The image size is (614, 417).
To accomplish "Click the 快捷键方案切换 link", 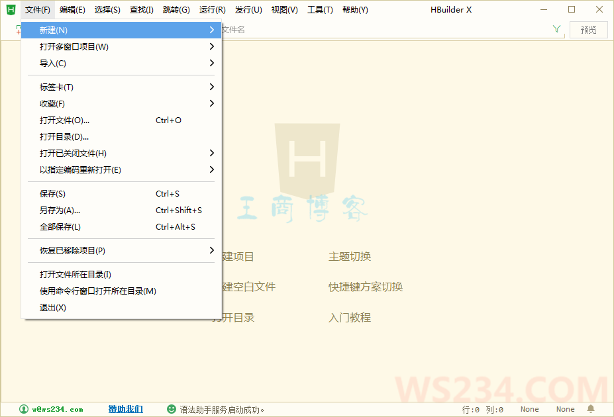I will tap(366, 287).
